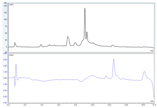157x108 pixels.
Task: Click the 0.0 start label on time axis
Action: pyautogui.click(x=8, y=105)
